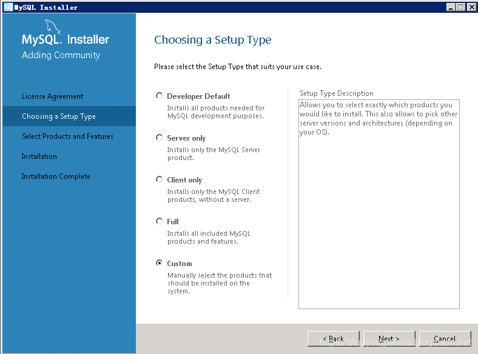Click the MySQL dolphin logo

[x=53, y=27]
